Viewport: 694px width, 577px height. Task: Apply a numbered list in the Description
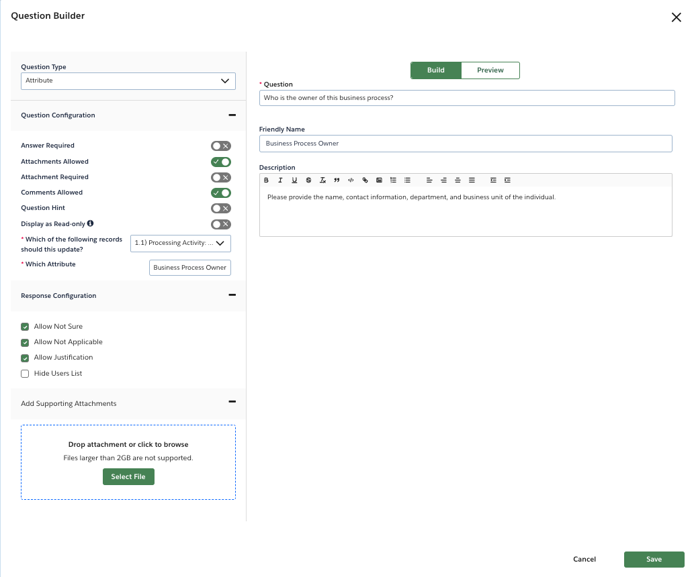pos(393,180)
